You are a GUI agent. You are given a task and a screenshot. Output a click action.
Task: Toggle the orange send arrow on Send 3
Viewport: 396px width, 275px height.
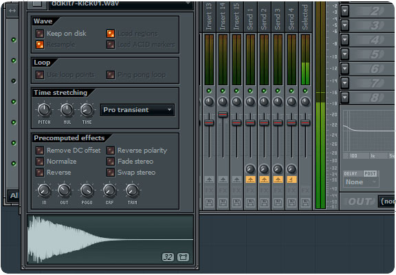[x=278, y=179]
